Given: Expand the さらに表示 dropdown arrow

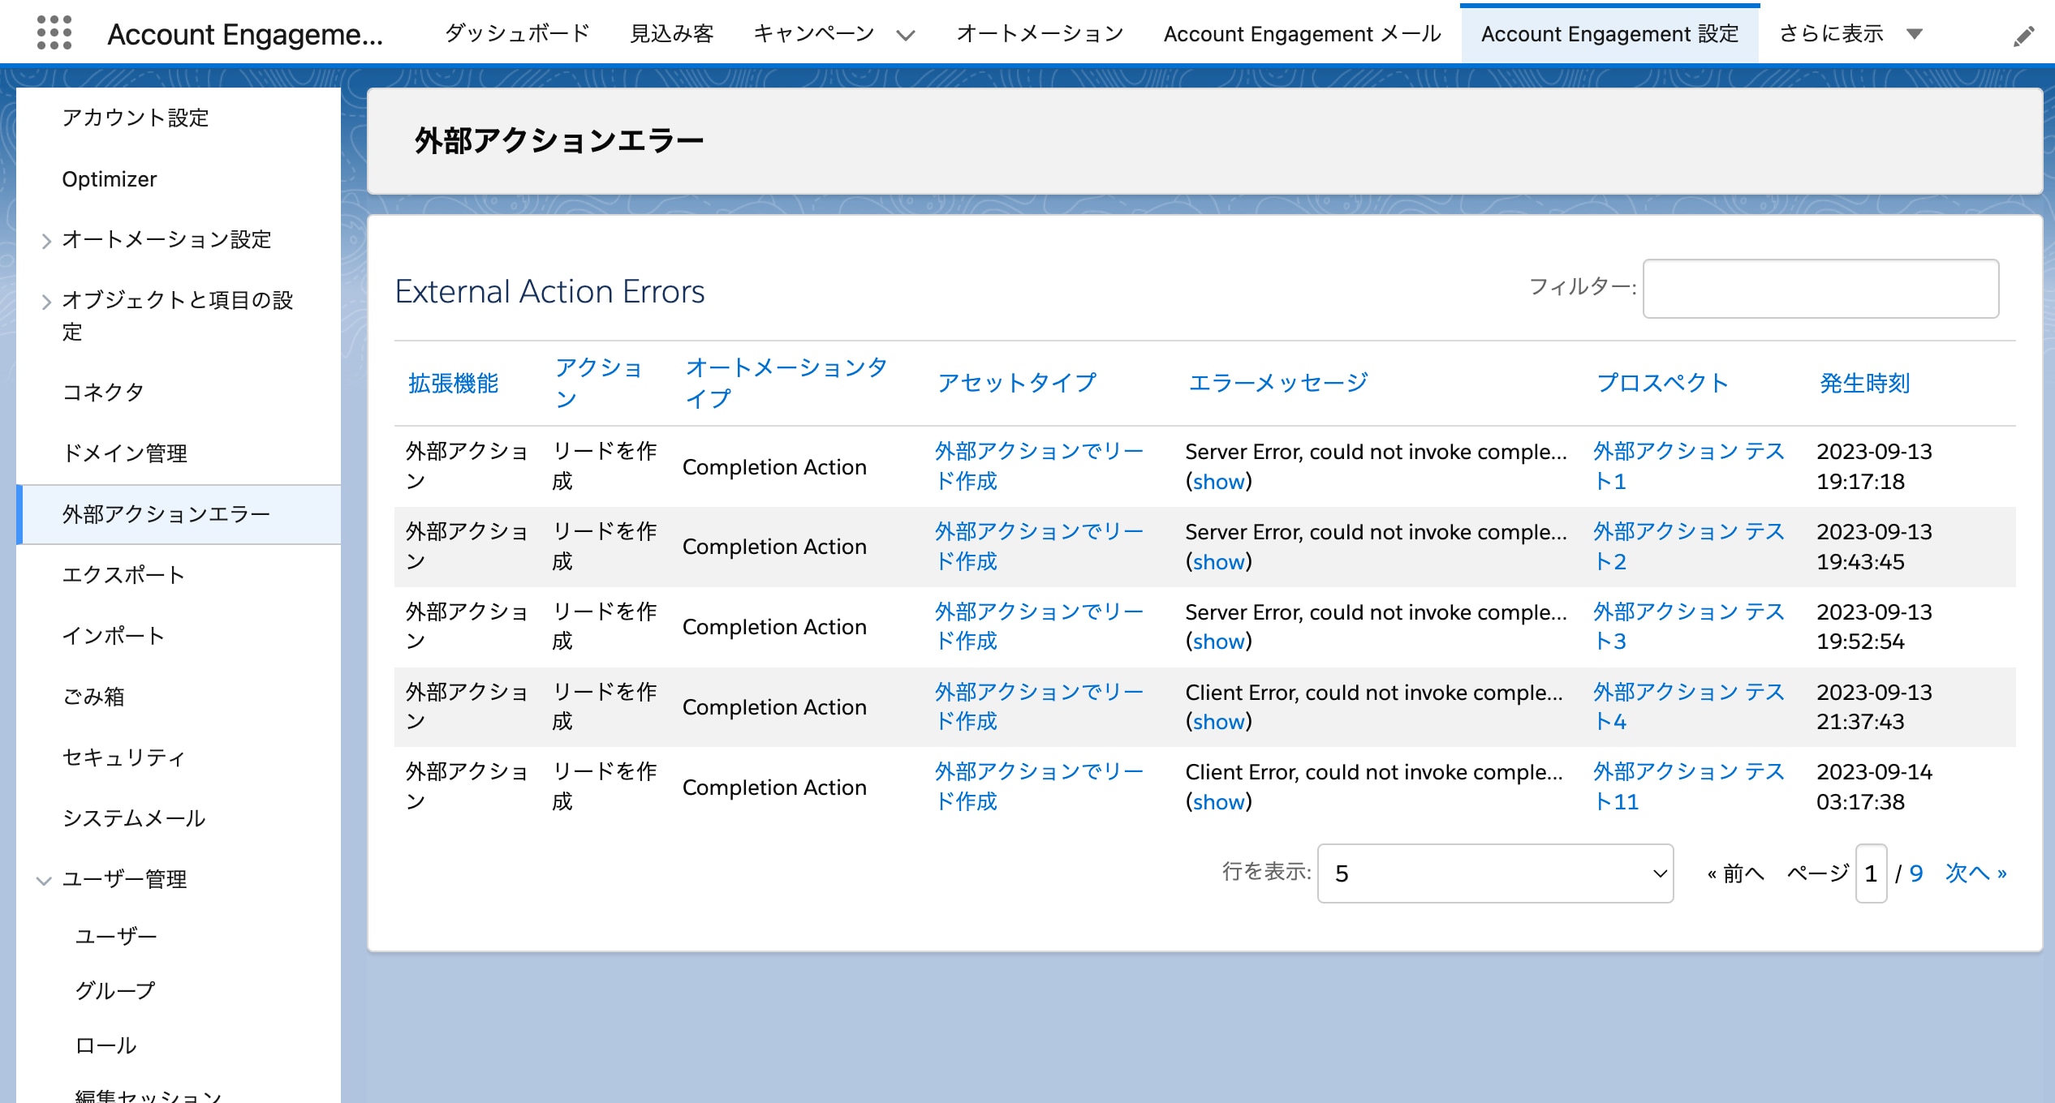Looking at the screenshot, I should (1915, 34).
